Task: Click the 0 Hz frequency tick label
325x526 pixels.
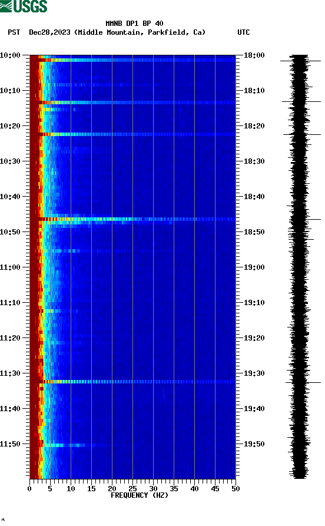Action: [29, 489]
